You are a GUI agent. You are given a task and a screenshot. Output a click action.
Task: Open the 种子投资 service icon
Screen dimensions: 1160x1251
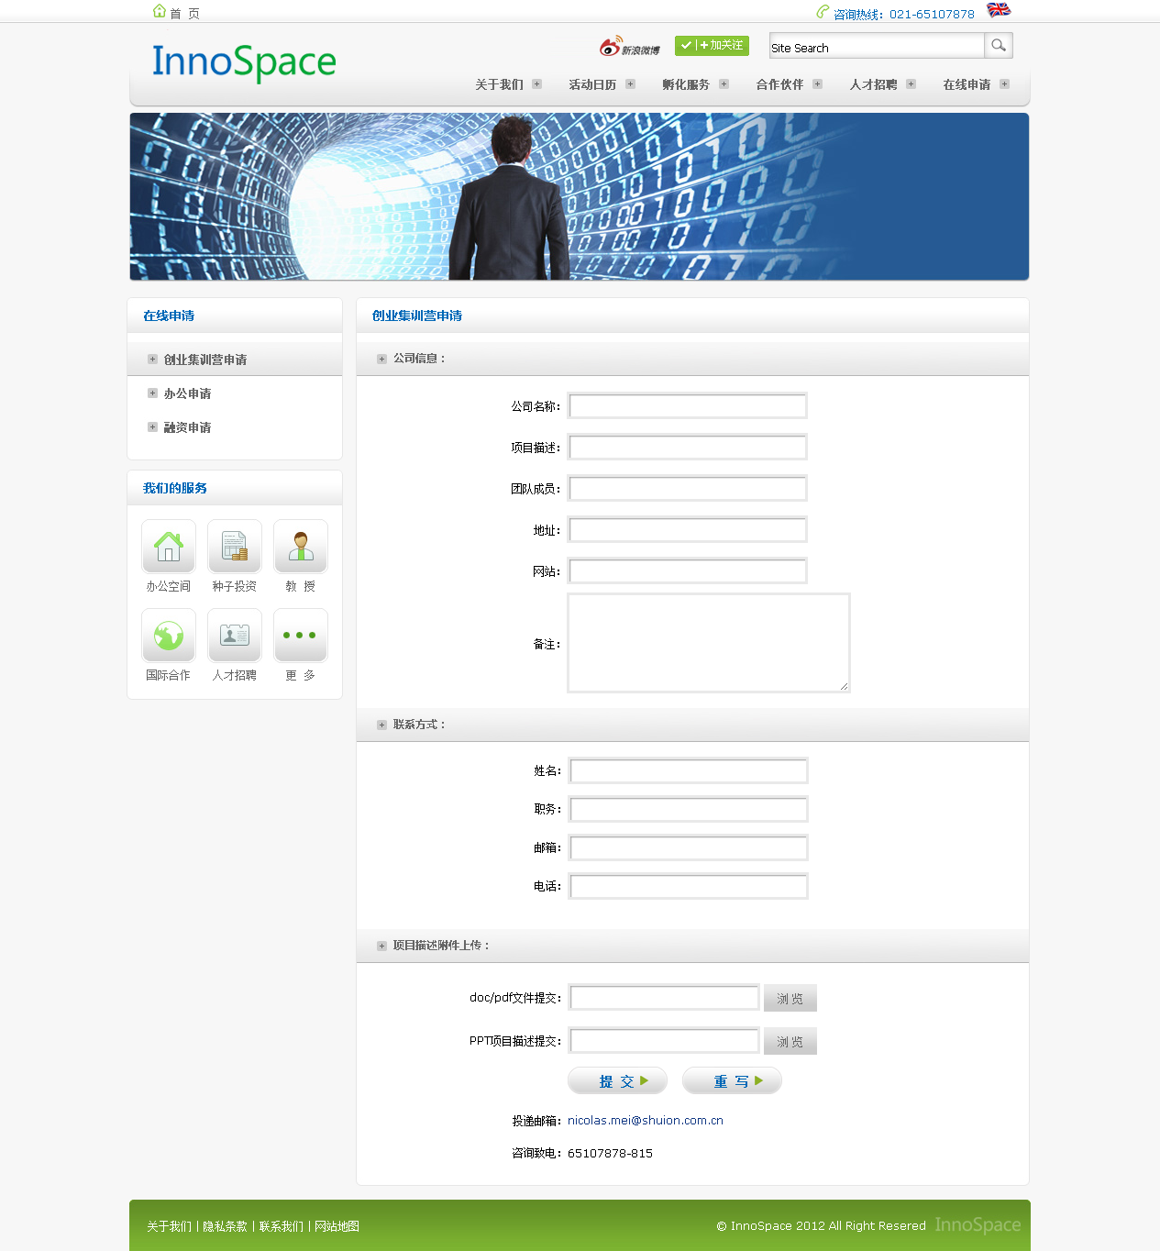[235, 547]
